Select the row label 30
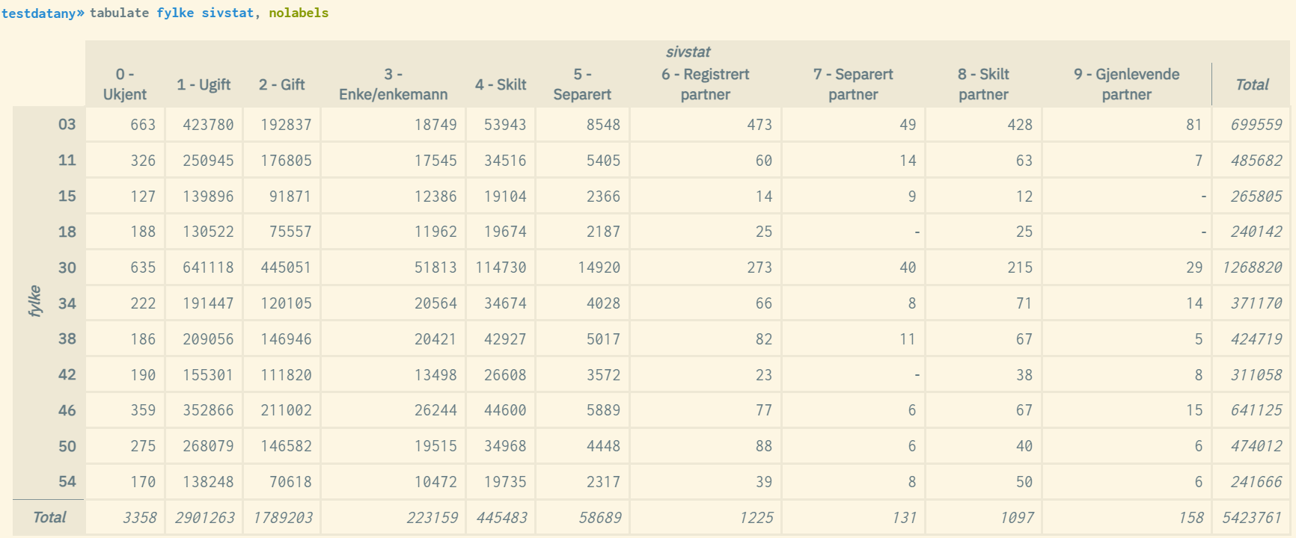Screen dimensions: 1296x538 pyautogui.click(x=67, y=268)
